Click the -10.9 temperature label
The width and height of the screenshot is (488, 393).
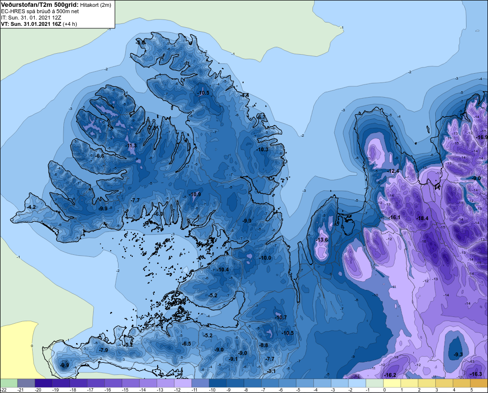pos(195,194)
